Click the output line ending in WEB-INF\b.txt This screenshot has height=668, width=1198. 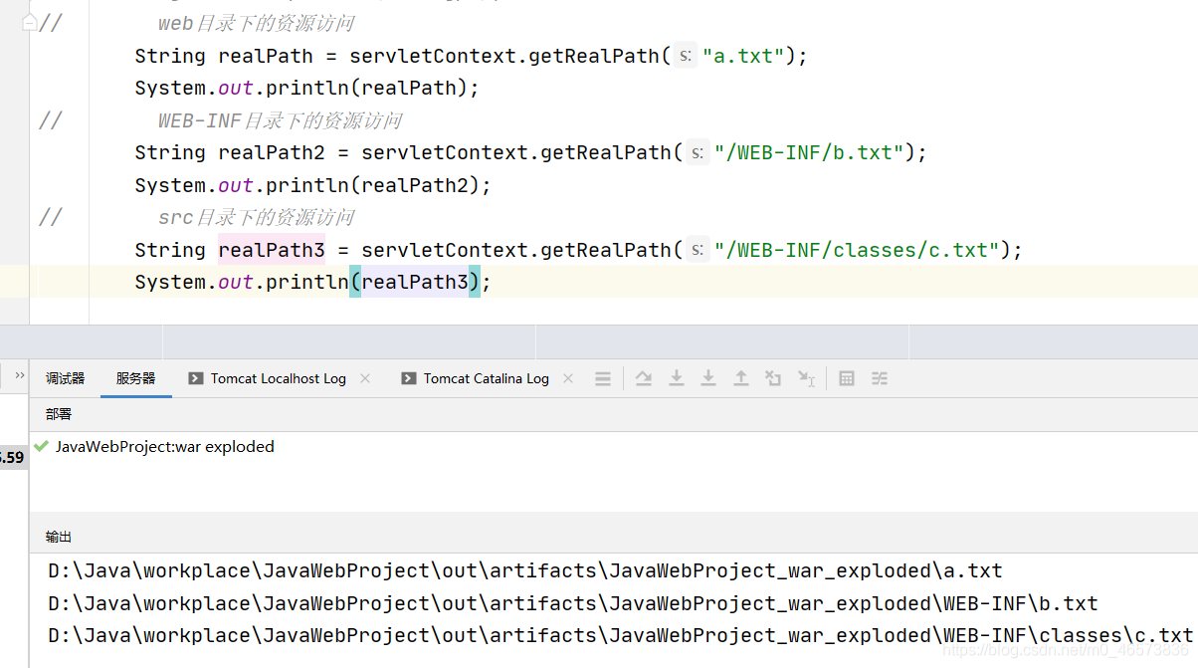click(573, 603)
